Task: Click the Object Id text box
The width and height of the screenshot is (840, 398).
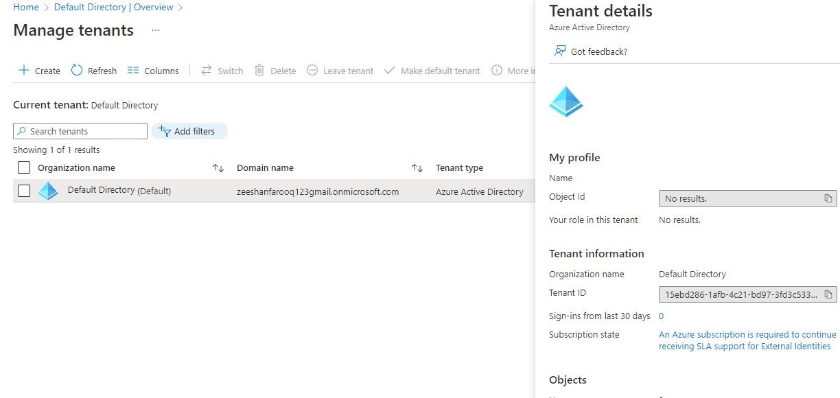Action: coord(748,198)
